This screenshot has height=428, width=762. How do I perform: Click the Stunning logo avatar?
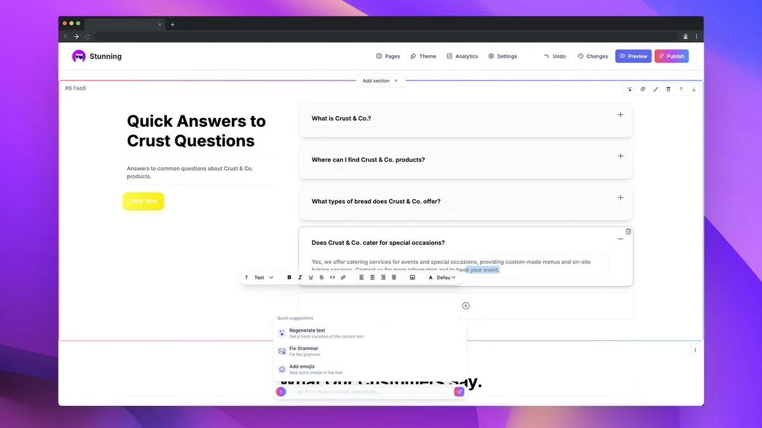[79, 56]
